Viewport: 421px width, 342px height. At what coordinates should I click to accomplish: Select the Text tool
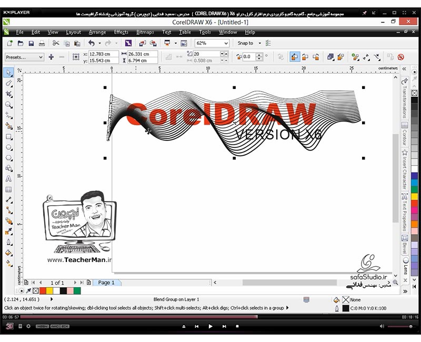[x=8, y=179]
